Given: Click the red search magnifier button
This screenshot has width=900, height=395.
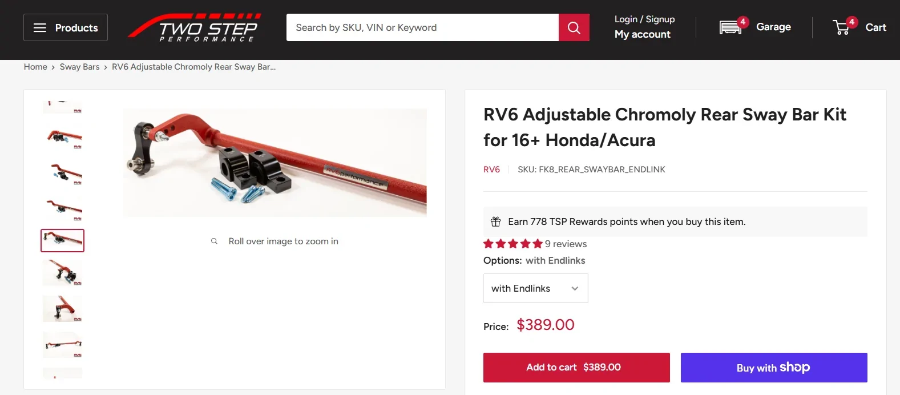Looking at the screenshot, I should coord(574,27).
